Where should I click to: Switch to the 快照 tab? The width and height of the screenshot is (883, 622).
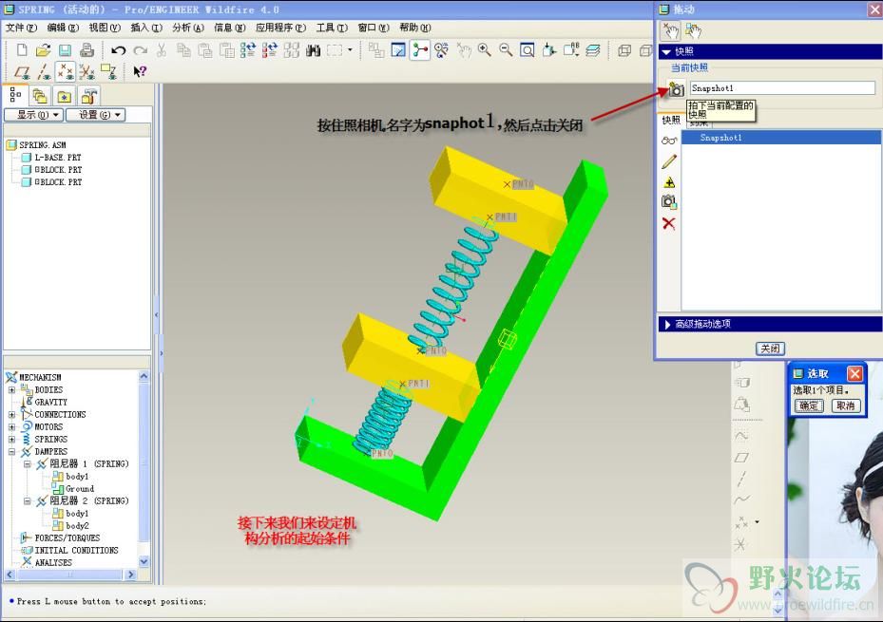tap(671, 121)
